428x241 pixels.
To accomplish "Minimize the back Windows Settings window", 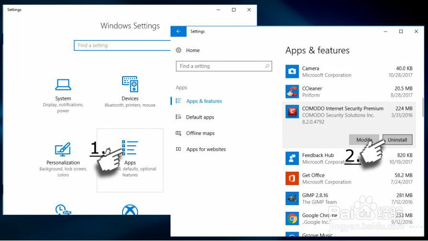I will pyautogui.click(x=218, y=10).
